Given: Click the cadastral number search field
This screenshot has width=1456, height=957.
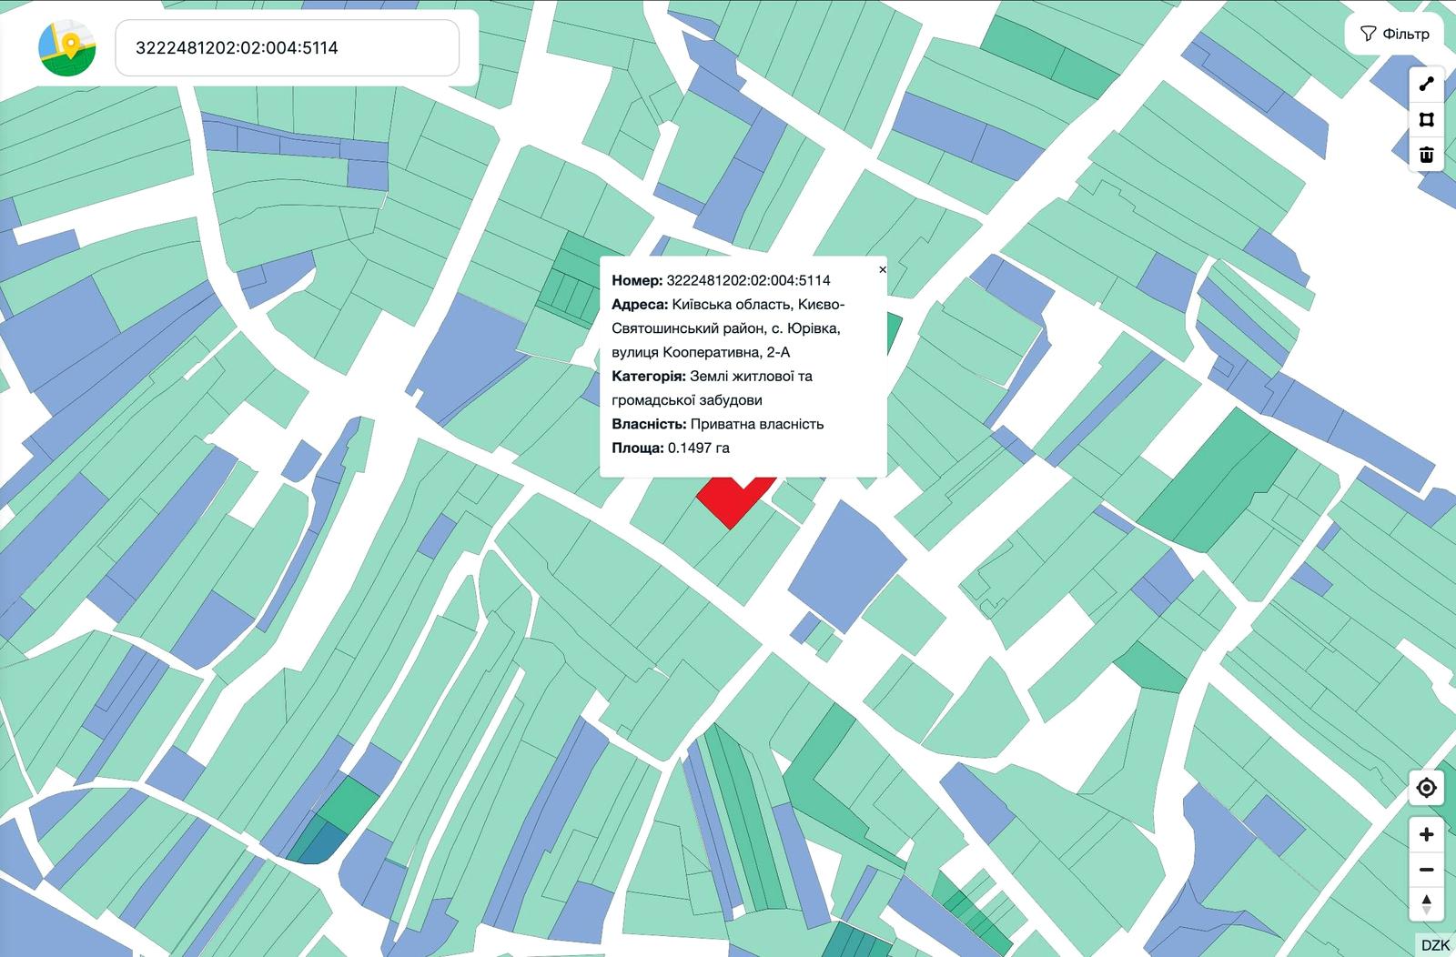Looking at the screenshot, I should coord(287,48).
